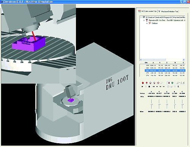Click the first red view icon in toolbar
Screen dimensions: 190x147
coord(143,83)
